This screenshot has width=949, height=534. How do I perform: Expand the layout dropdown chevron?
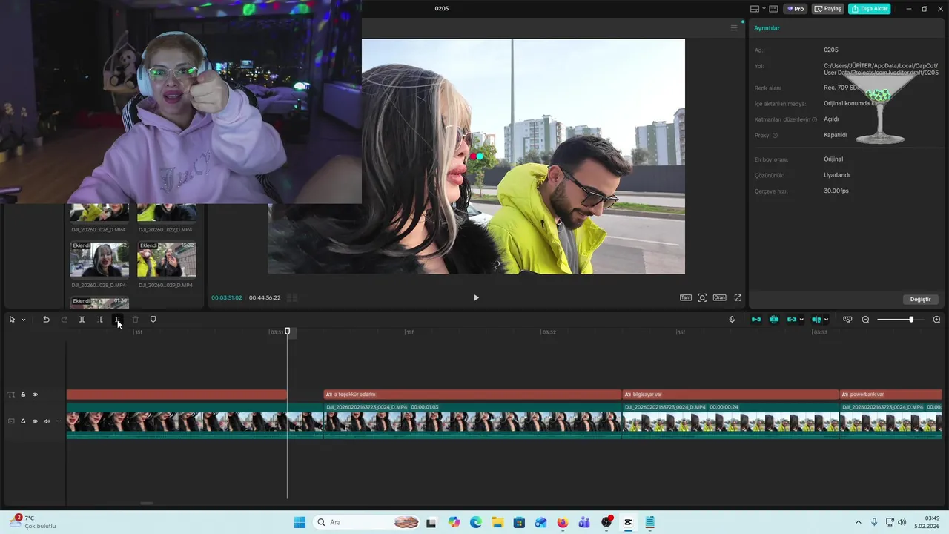pos(764,9)
